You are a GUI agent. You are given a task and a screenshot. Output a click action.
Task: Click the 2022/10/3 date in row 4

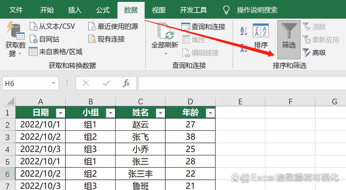(x=40, y=149)
